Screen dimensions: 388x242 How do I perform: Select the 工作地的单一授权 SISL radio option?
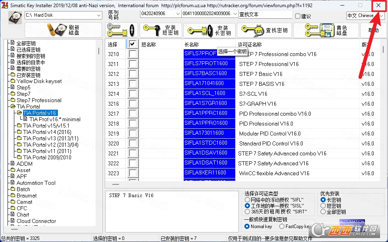click(247, 205)
